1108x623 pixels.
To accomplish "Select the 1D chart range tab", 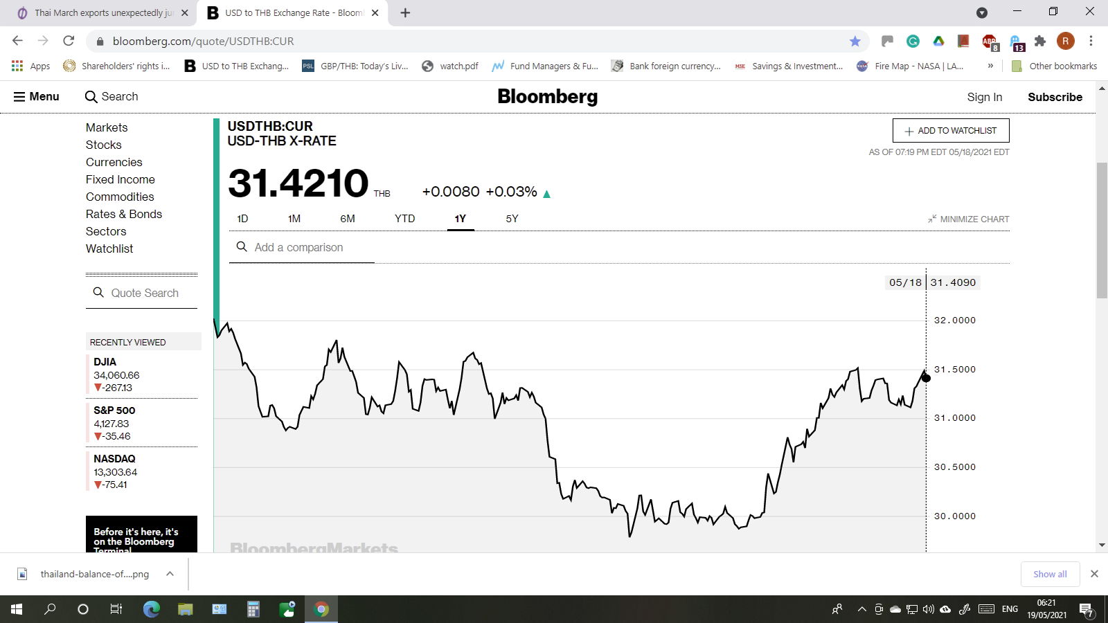I will point(242,219).
